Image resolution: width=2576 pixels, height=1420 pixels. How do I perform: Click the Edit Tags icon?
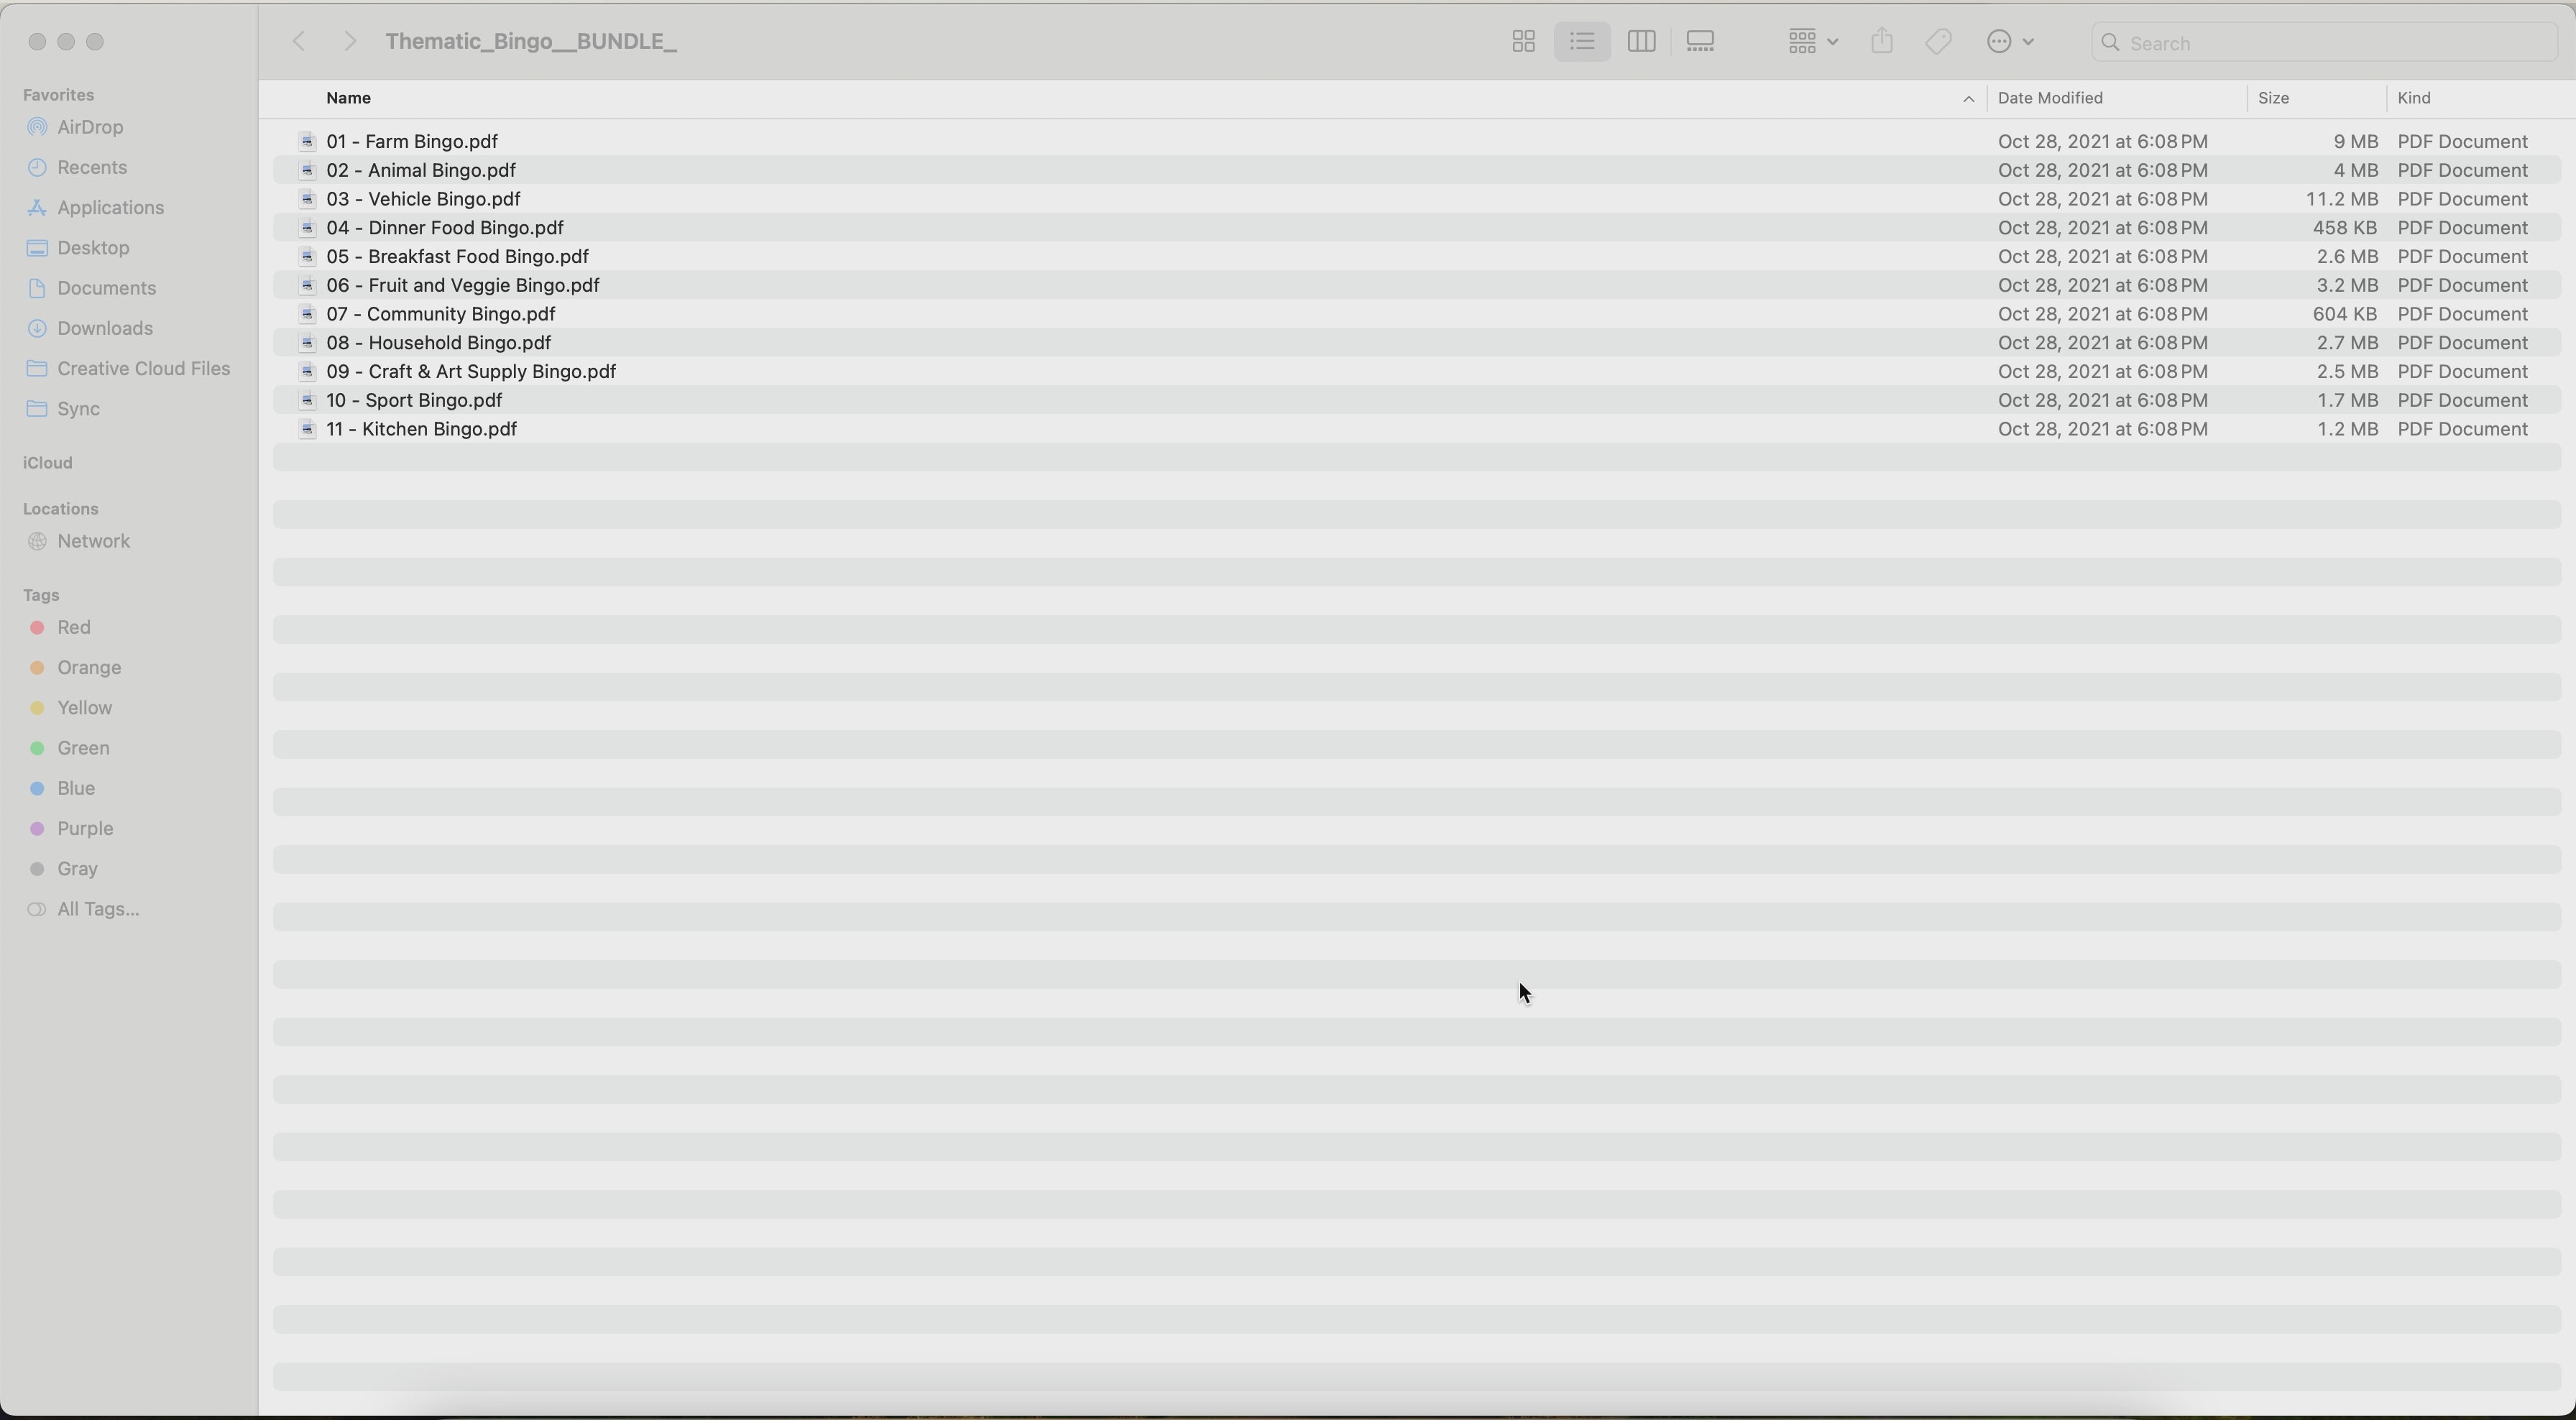tap(1938, 42)
